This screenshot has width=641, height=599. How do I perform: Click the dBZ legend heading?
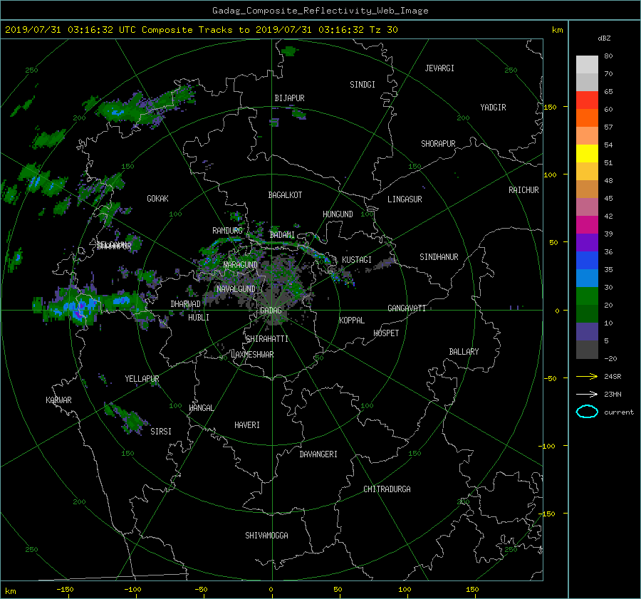click(604, 38)
